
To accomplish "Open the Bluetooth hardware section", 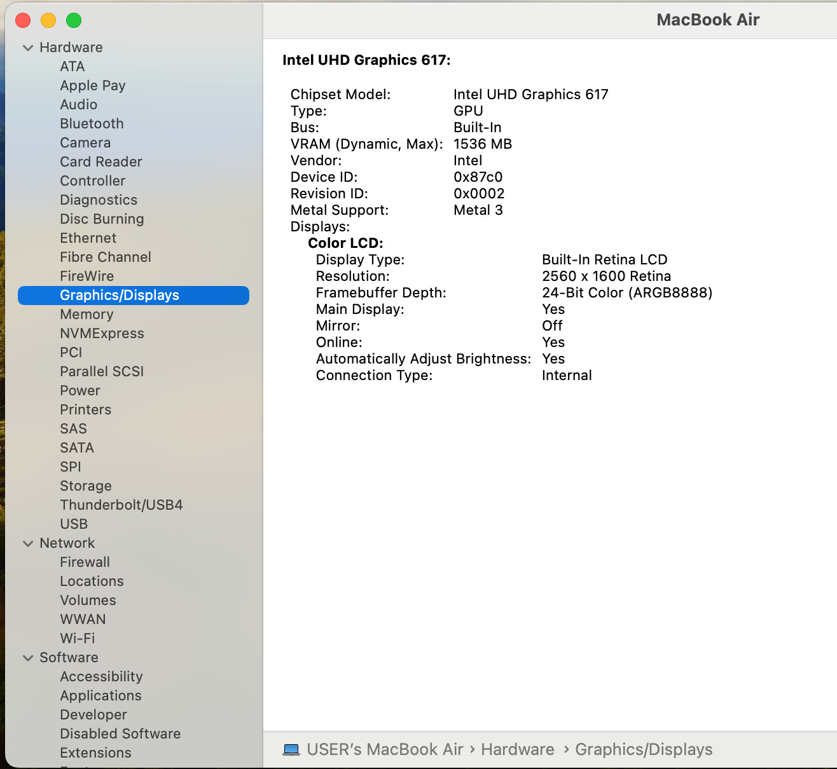I will pos(92,123).
